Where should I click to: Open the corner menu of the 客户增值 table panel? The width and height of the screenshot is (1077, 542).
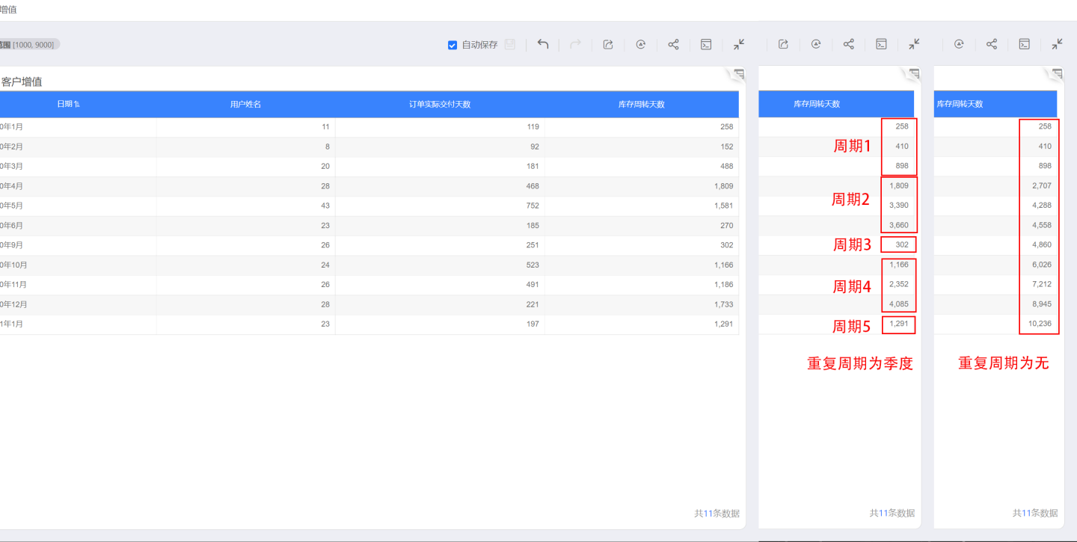[738, 73]
